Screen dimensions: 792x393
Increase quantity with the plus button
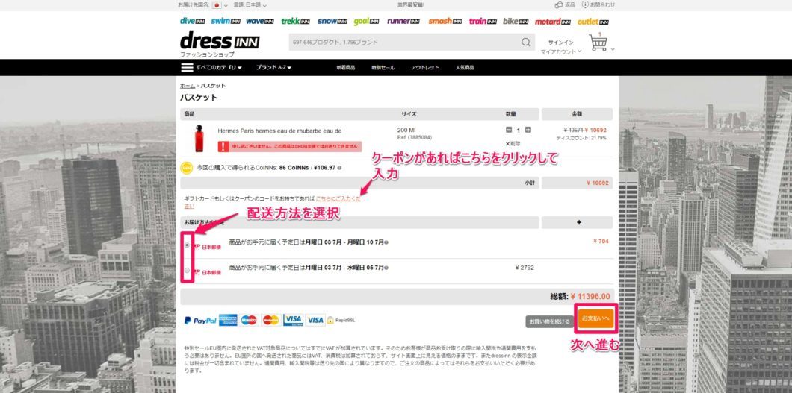528,130
